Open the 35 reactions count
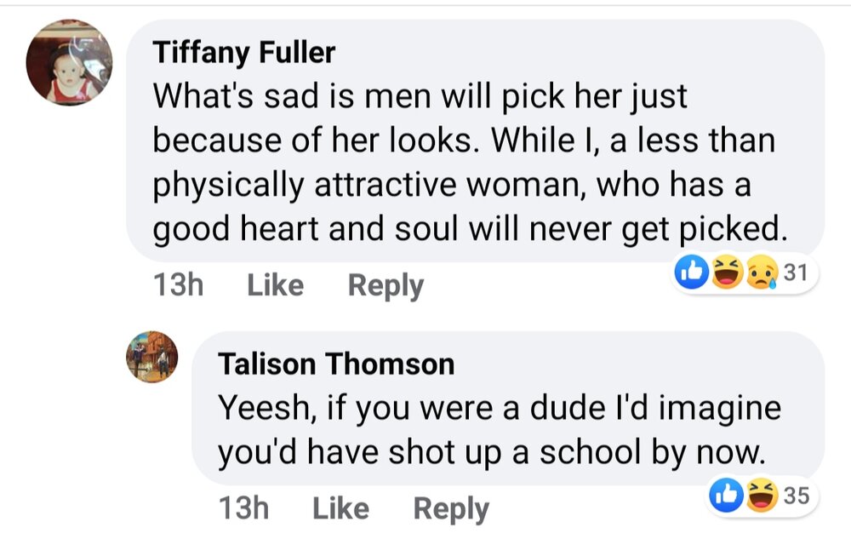Viewport: 851px width, 539px height. coord(796,496)
